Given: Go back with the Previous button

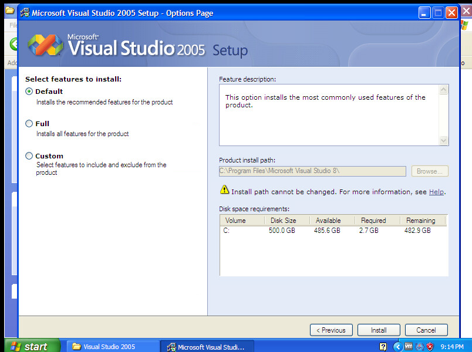Looking at the screenshot, I should click(331, 330).
